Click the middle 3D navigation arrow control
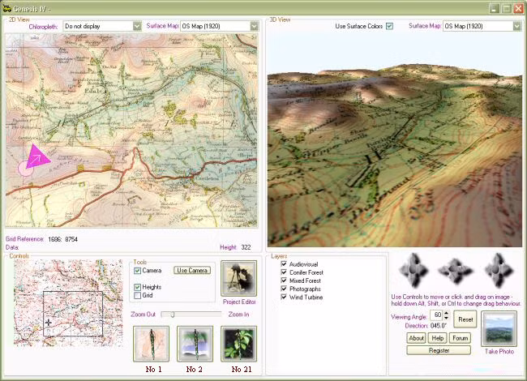This screenshot has width=527, height=381. point(455,271)
